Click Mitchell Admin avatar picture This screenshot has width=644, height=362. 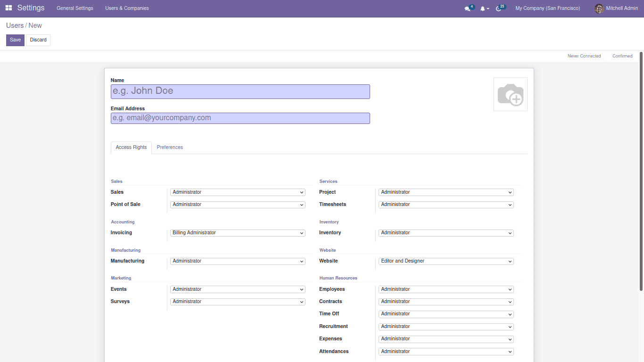[599, 8]
